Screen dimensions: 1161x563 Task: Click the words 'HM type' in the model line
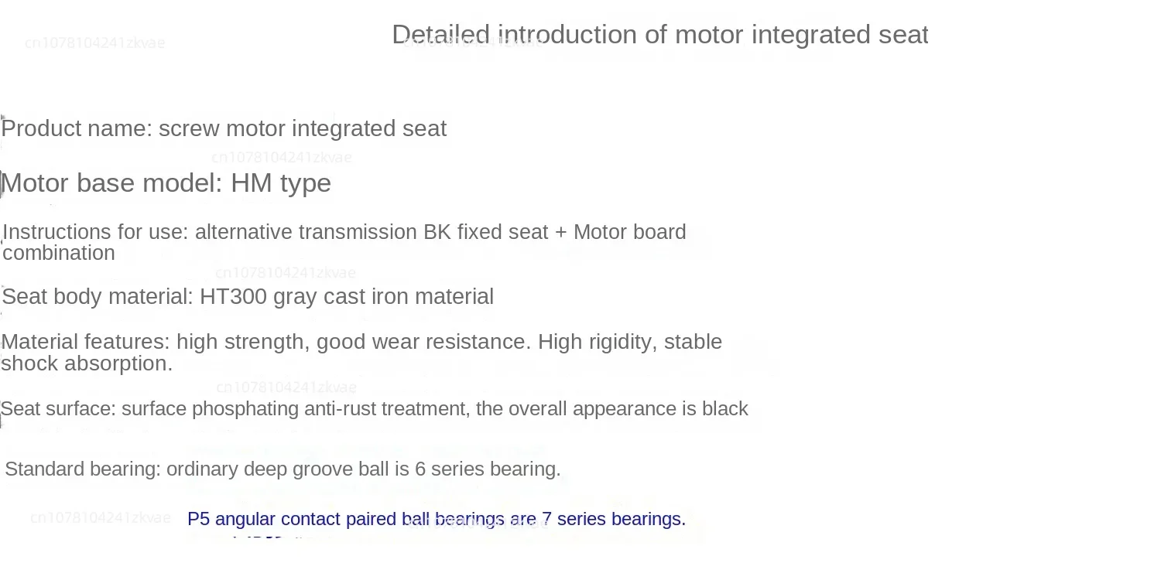pos(281,183)
